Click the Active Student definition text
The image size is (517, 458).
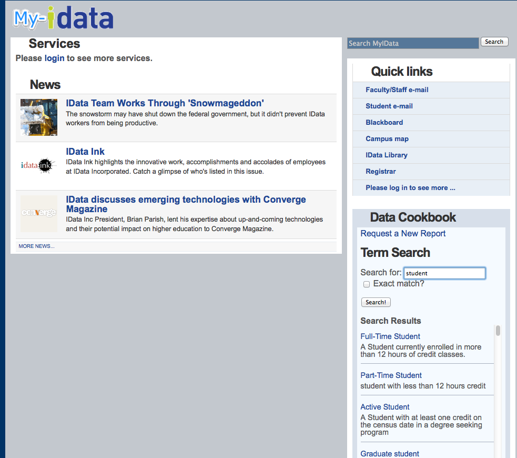point(421,425)
